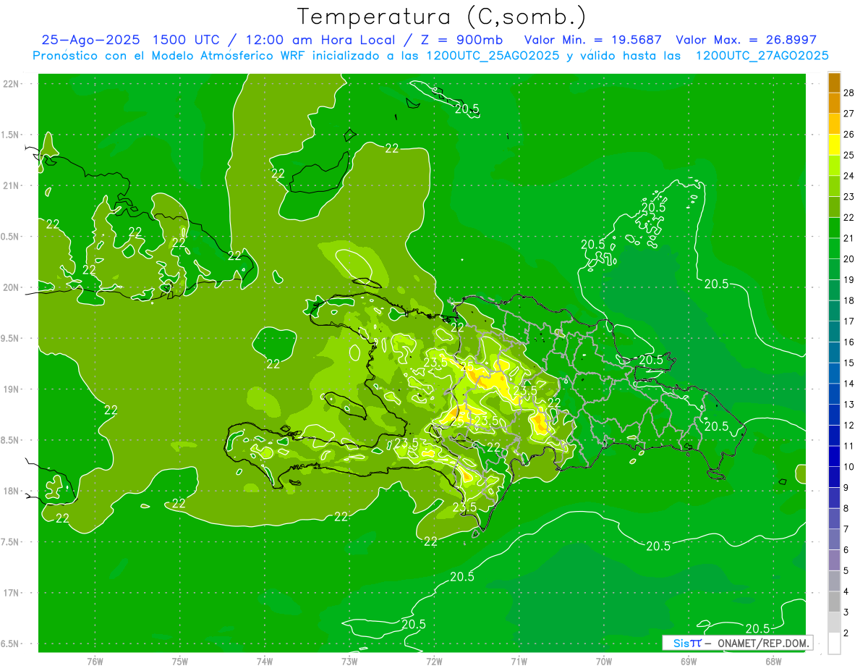Click the dark orange swatch above 28
Image resolution: width=868 pixels, height=671 pixels.
(834, 83)
